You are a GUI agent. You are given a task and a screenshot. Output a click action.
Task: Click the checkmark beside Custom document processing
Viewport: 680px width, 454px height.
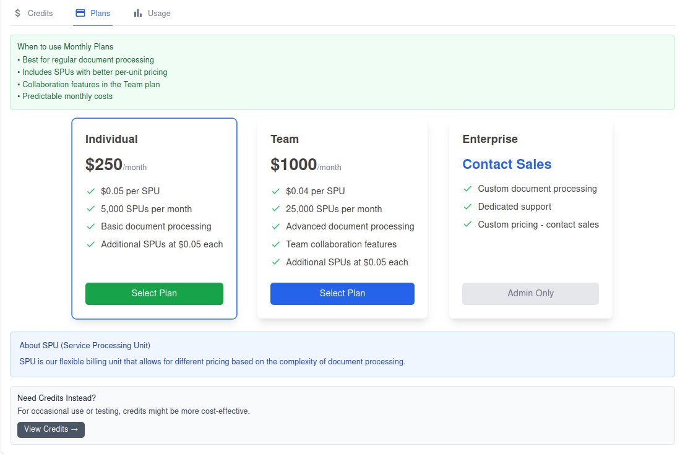[468, 188]
